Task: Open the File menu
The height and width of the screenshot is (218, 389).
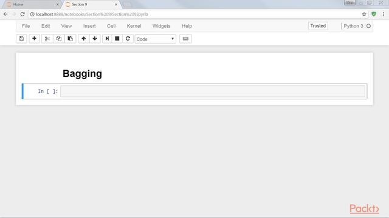Action: pyautogui.click(x=26, y=26)
